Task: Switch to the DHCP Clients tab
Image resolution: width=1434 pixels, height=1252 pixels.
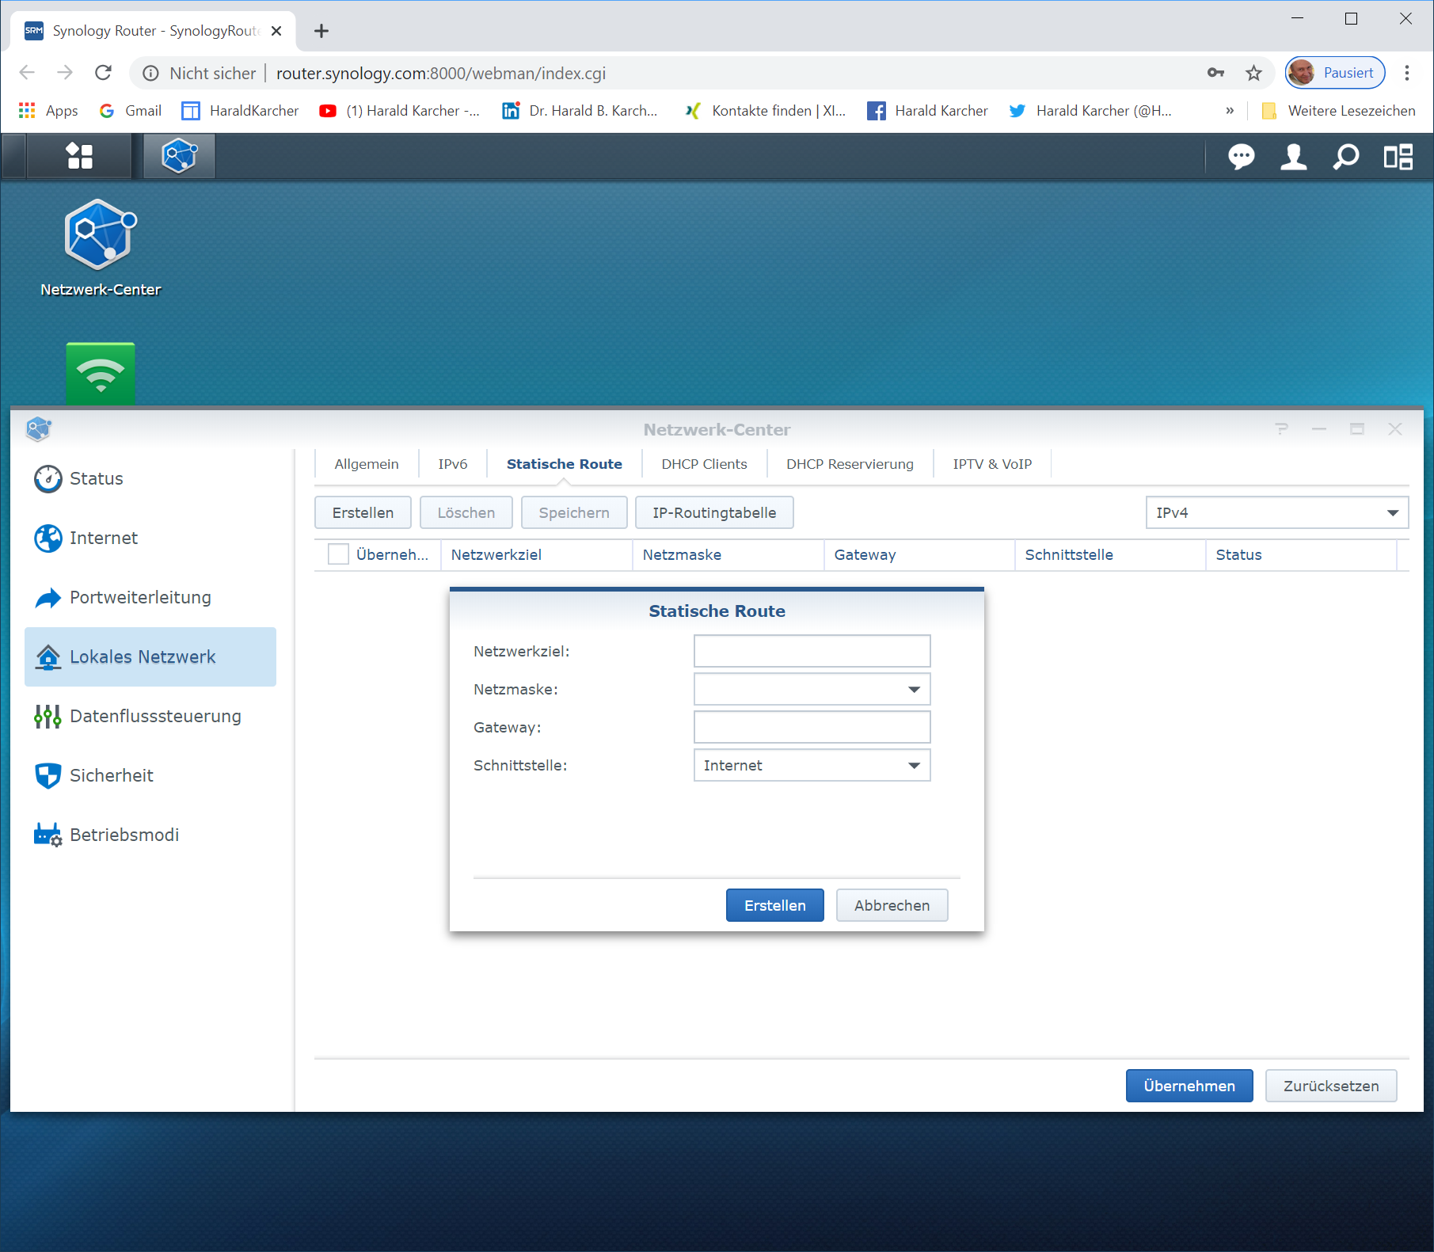Action: [x=704, y=464]
